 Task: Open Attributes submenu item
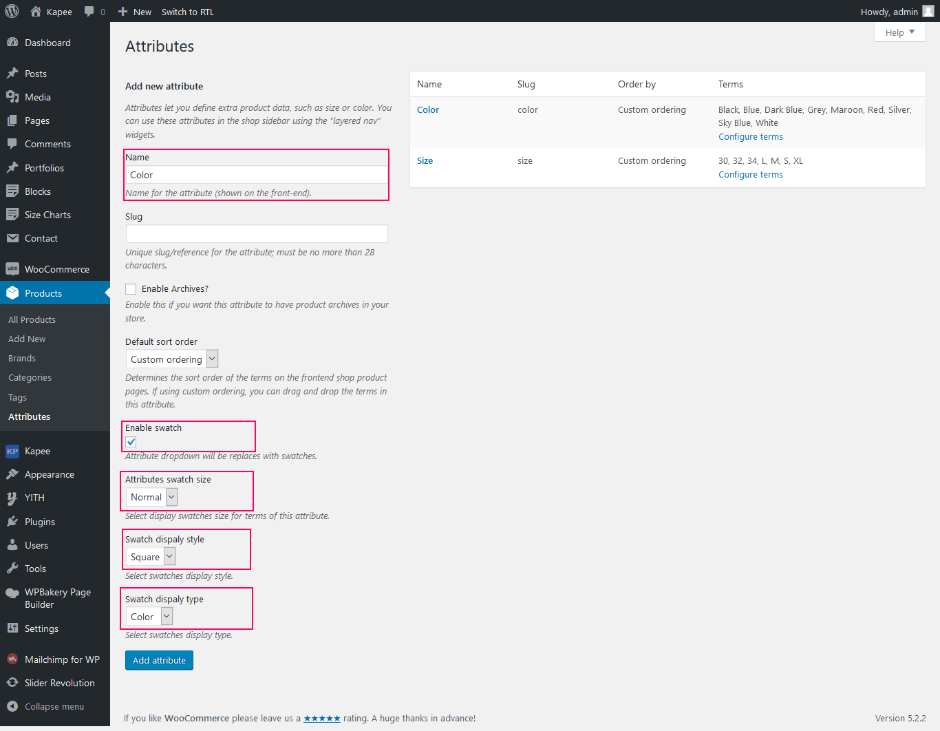pyautogui.click(x=29, y=416)
